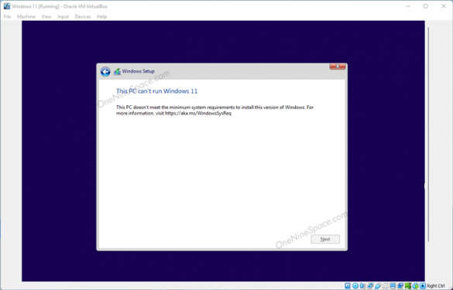The width and height of the screenshot is (453, 290).
Task: Minimize the VirtualBox window
Action: pos(407,6)
